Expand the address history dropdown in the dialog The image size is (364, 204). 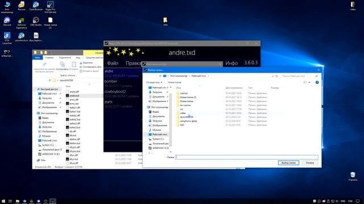pyautogui.click(x=273, y=76)
